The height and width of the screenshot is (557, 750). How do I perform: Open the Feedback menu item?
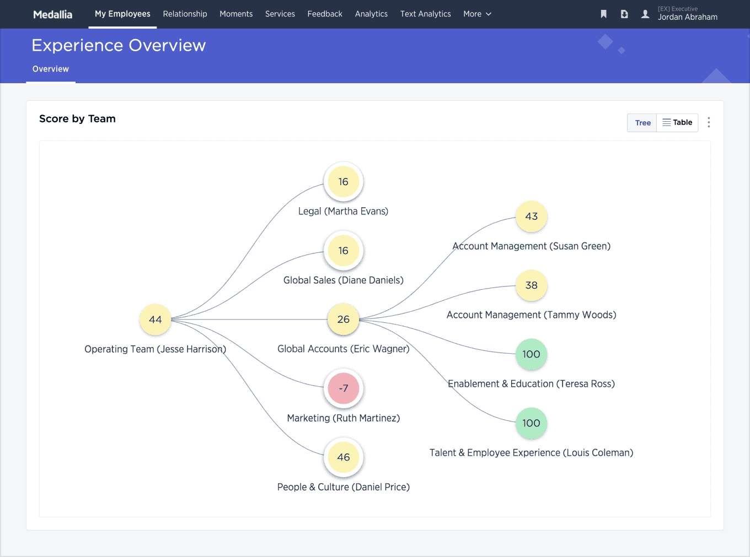click(325, 14)
